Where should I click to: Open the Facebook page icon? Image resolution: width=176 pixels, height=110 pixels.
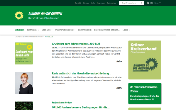(148, 3)
